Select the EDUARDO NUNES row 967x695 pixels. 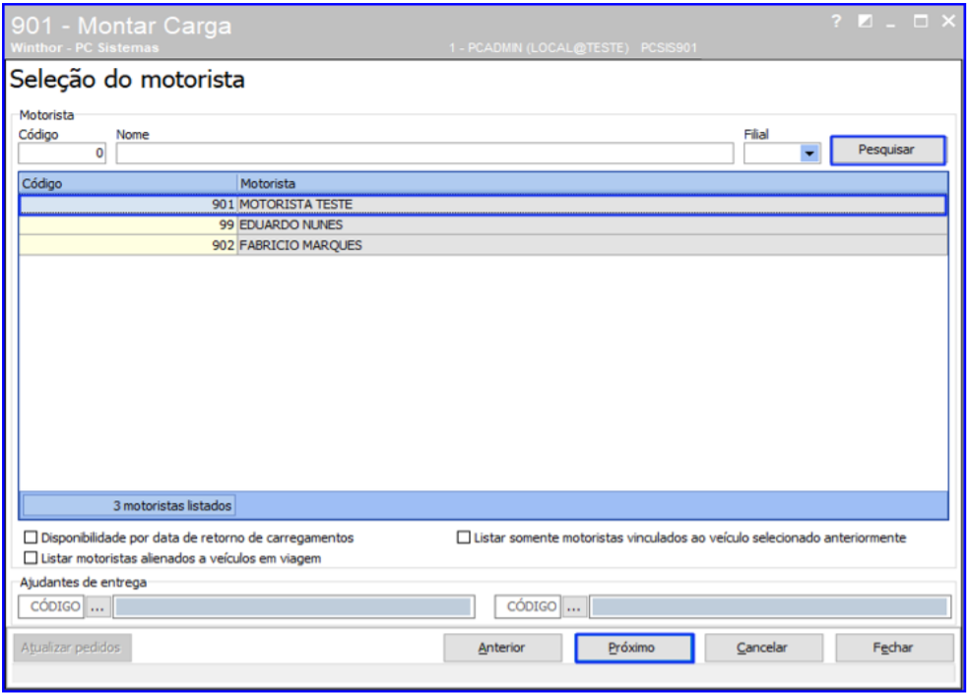483,224
